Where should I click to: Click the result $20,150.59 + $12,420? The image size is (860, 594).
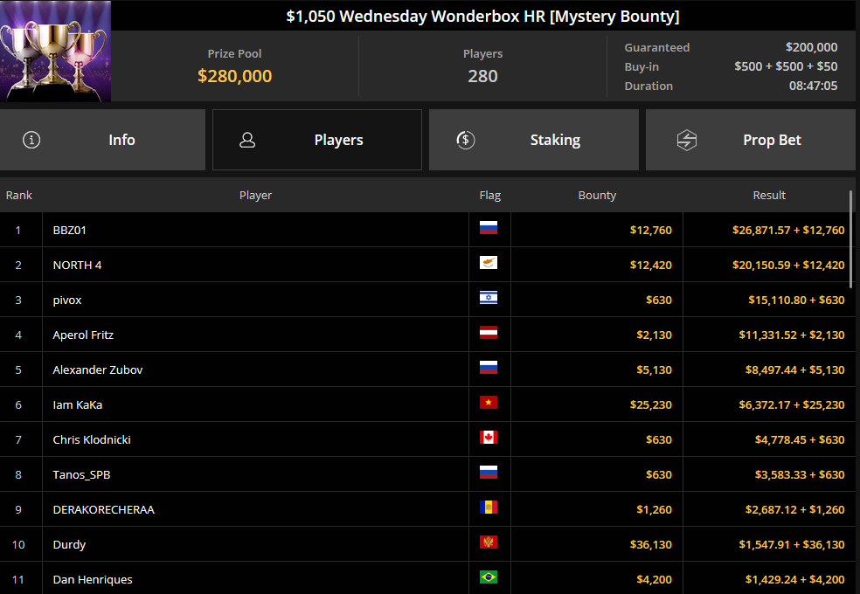(788, 266)
